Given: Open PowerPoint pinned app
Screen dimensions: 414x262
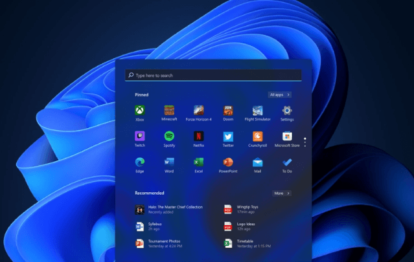Looking at the screenshot, I should click(228, 162).
